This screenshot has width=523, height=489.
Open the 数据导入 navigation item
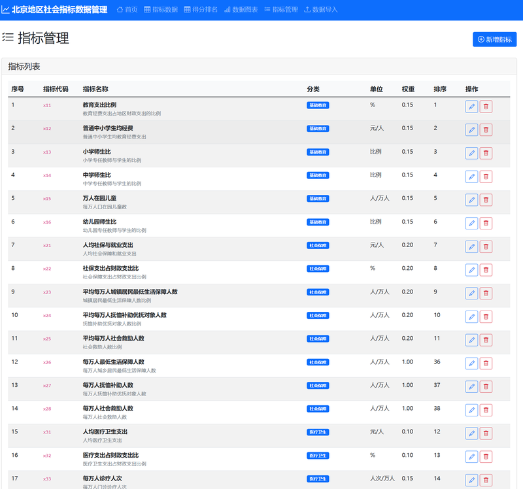[x=321, y=10]
